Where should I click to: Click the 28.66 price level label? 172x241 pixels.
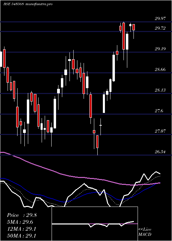160,70
